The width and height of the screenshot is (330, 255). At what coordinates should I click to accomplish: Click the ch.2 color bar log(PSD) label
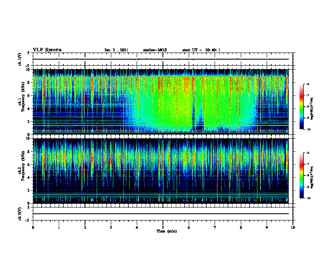coord(312,177)
